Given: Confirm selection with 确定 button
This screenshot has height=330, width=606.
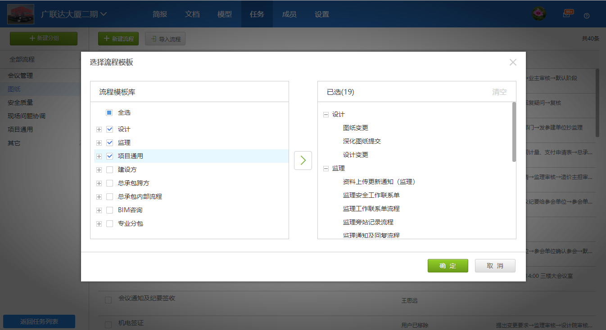Looking at the screenshot, I should pyautogui.click(x=448, y=266).
